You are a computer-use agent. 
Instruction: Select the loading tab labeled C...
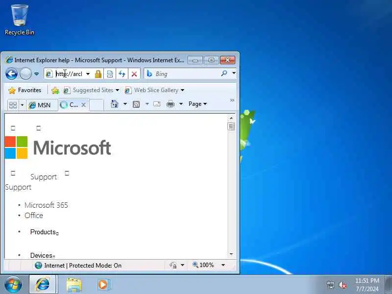(x=70, y=105)
